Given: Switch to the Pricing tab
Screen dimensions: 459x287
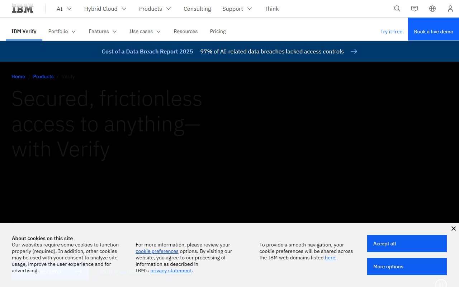Looking at the screenshot, I should (x=218, y=32).
